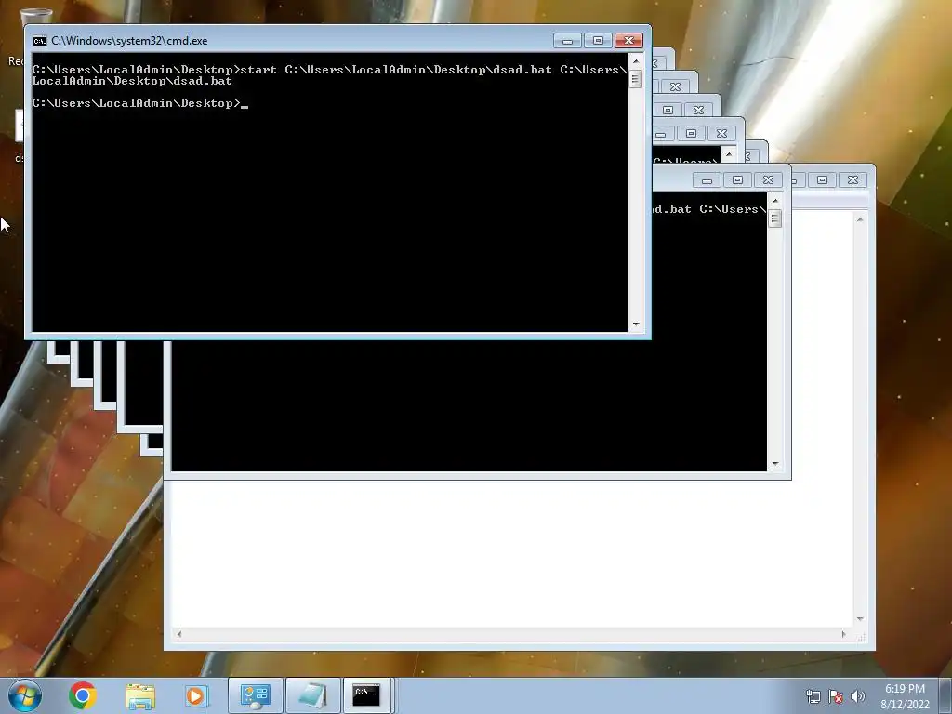Minimize the front cmd.exe window
Viewport: 952px width, 714px height.
coord(567,41)
